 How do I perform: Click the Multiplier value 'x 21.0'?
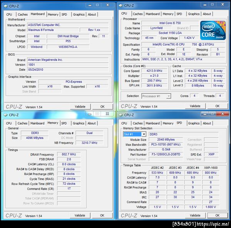coord(154,76)
